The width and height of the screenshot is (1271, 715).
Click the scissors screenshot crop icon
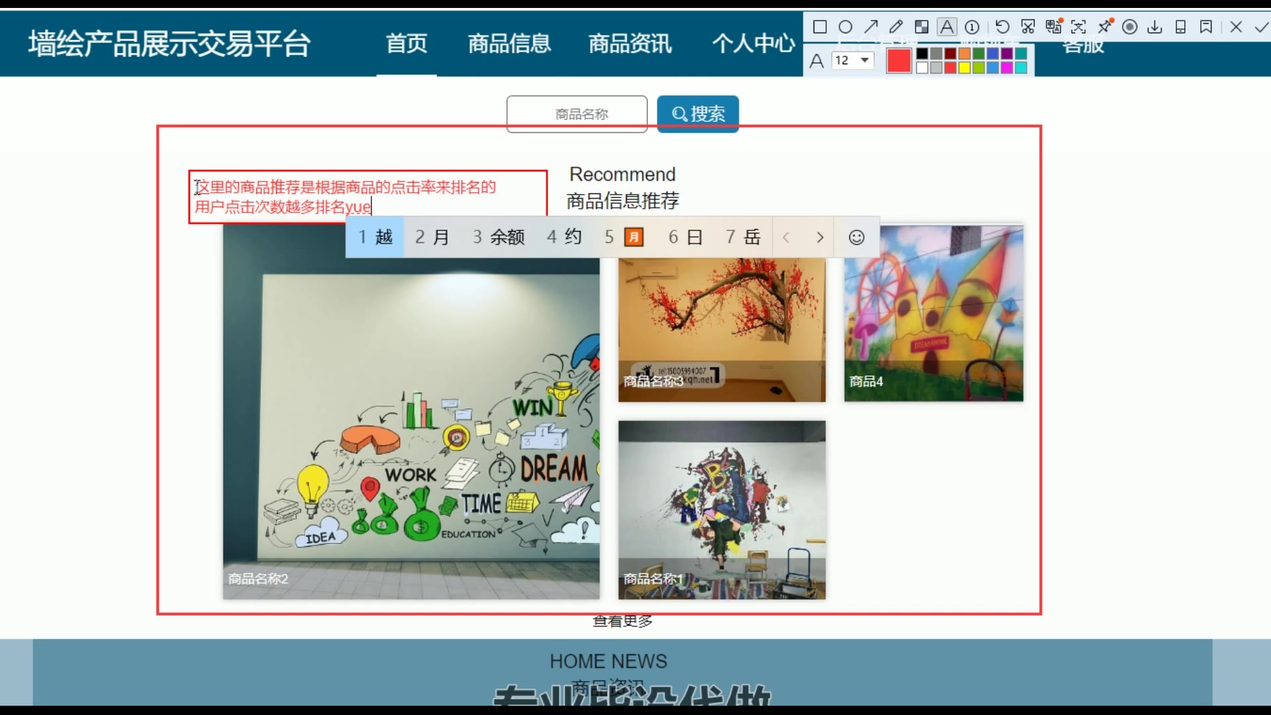pyautogui.click(x=1028, y=26)
